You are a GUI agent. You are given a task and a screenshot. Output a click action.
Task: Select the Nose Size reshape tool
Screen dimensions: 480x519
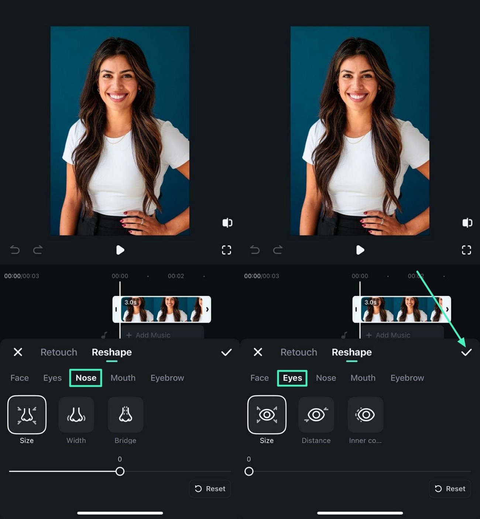[27, 414]
